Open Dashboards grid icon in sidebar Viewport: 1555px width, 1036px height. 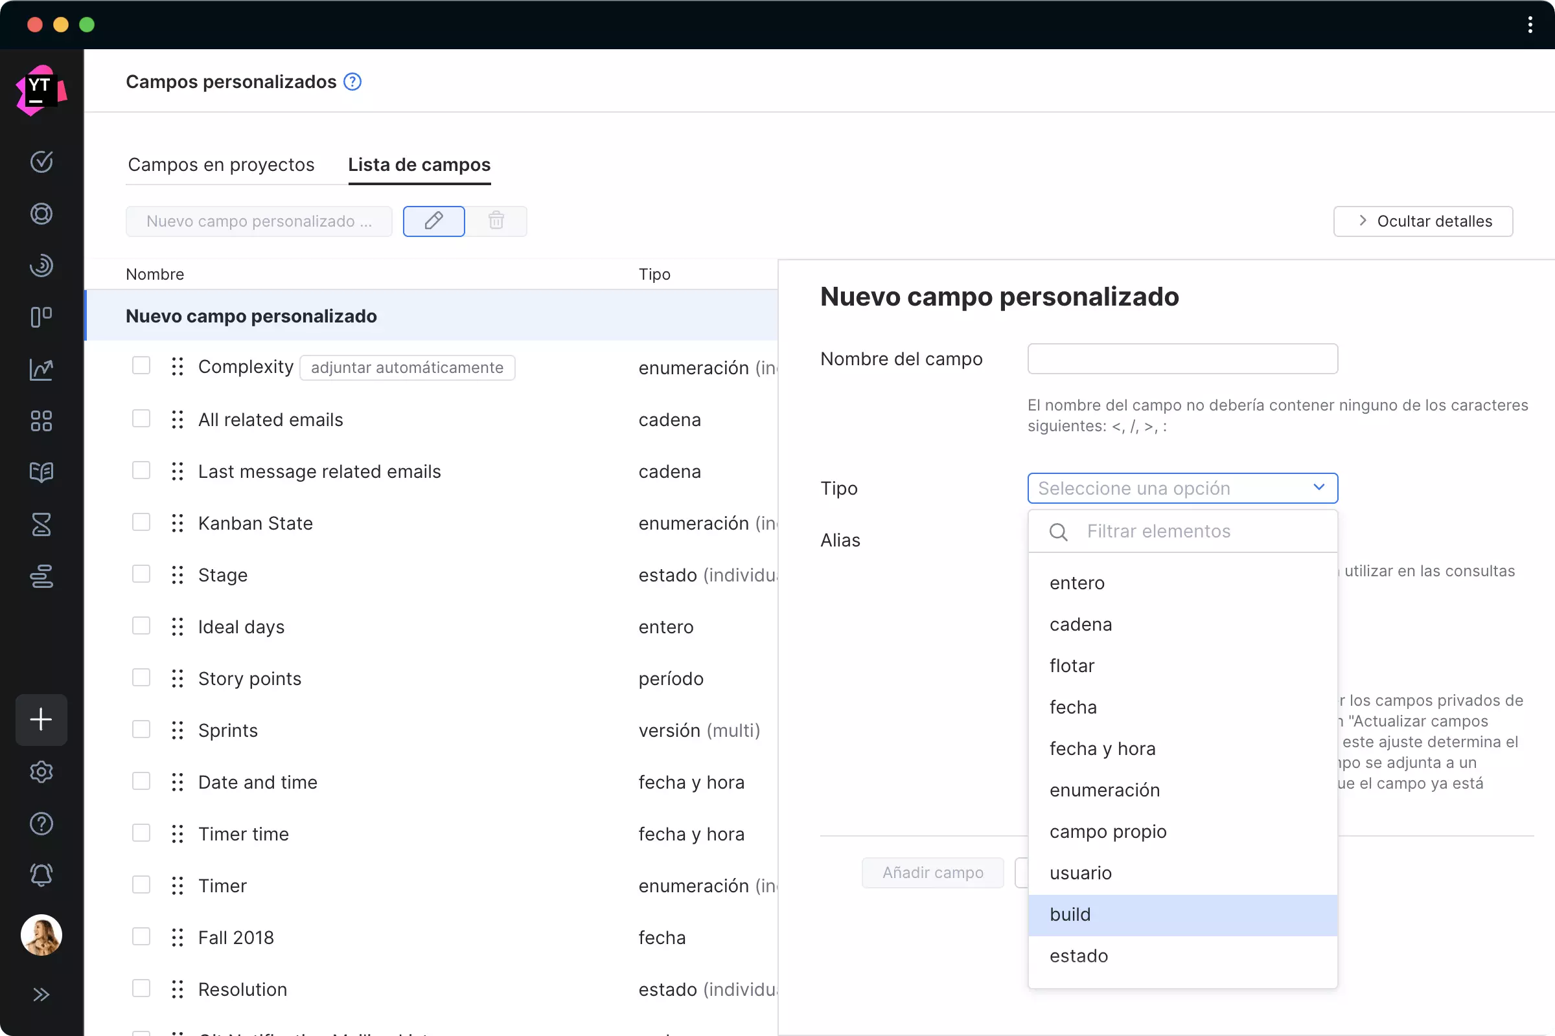pyautogui.click(x=41, y=421)
